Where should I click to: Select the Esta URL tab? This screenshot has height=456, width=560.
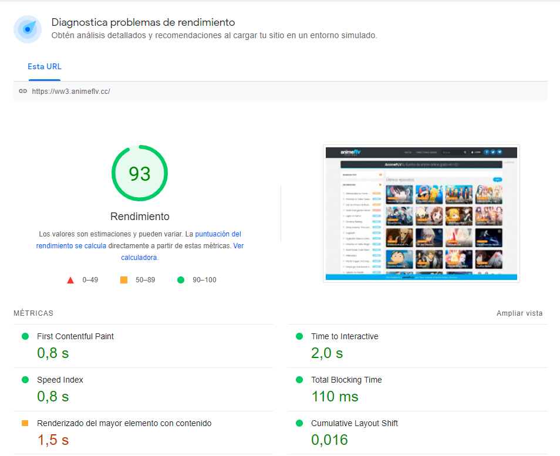click(x=45, y=67)
